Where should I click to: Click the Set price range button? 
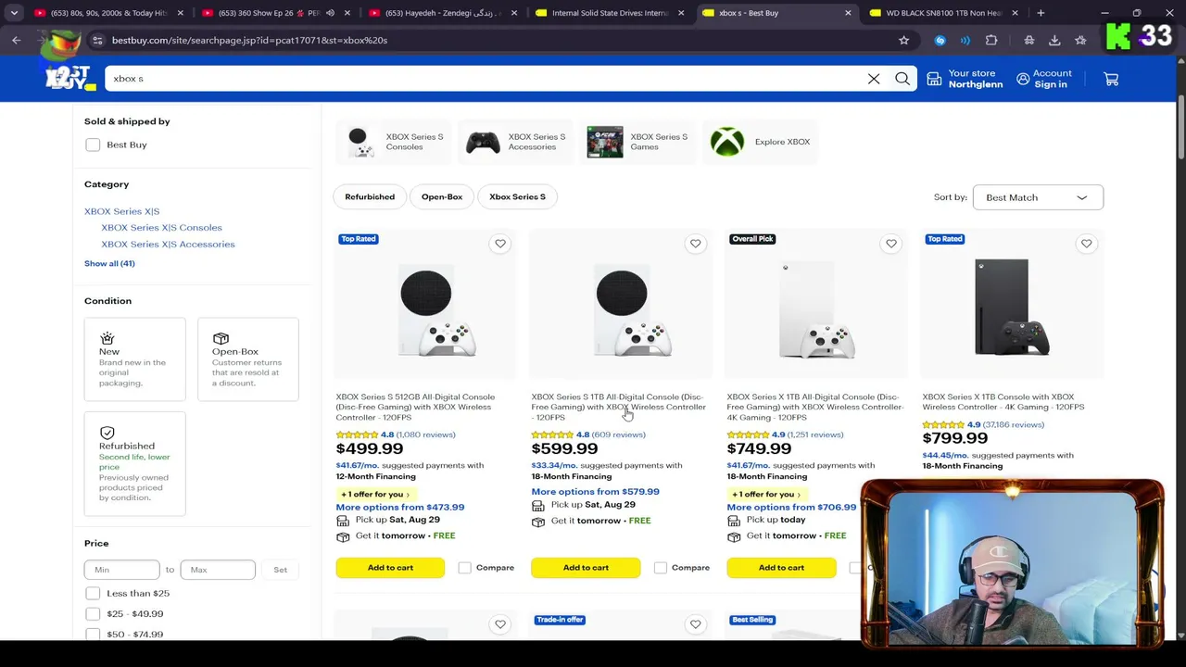click(280, 570)
